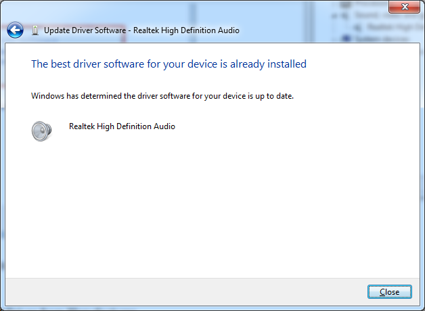Click the blurred Realtek tree entry in background
This screenshot has width=425, height=311.
click(x=386, y=27)
